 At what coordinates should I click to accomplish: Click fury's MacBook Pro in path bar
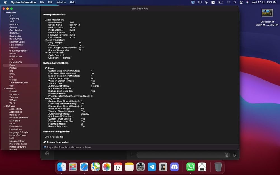pos(57,147)
